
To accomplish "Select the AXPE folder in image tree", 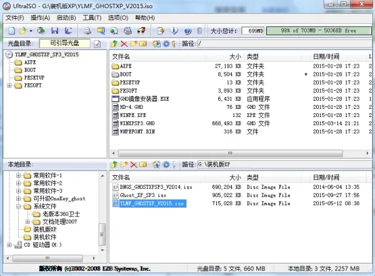I will pyautogui.click(x=30, y=63).
